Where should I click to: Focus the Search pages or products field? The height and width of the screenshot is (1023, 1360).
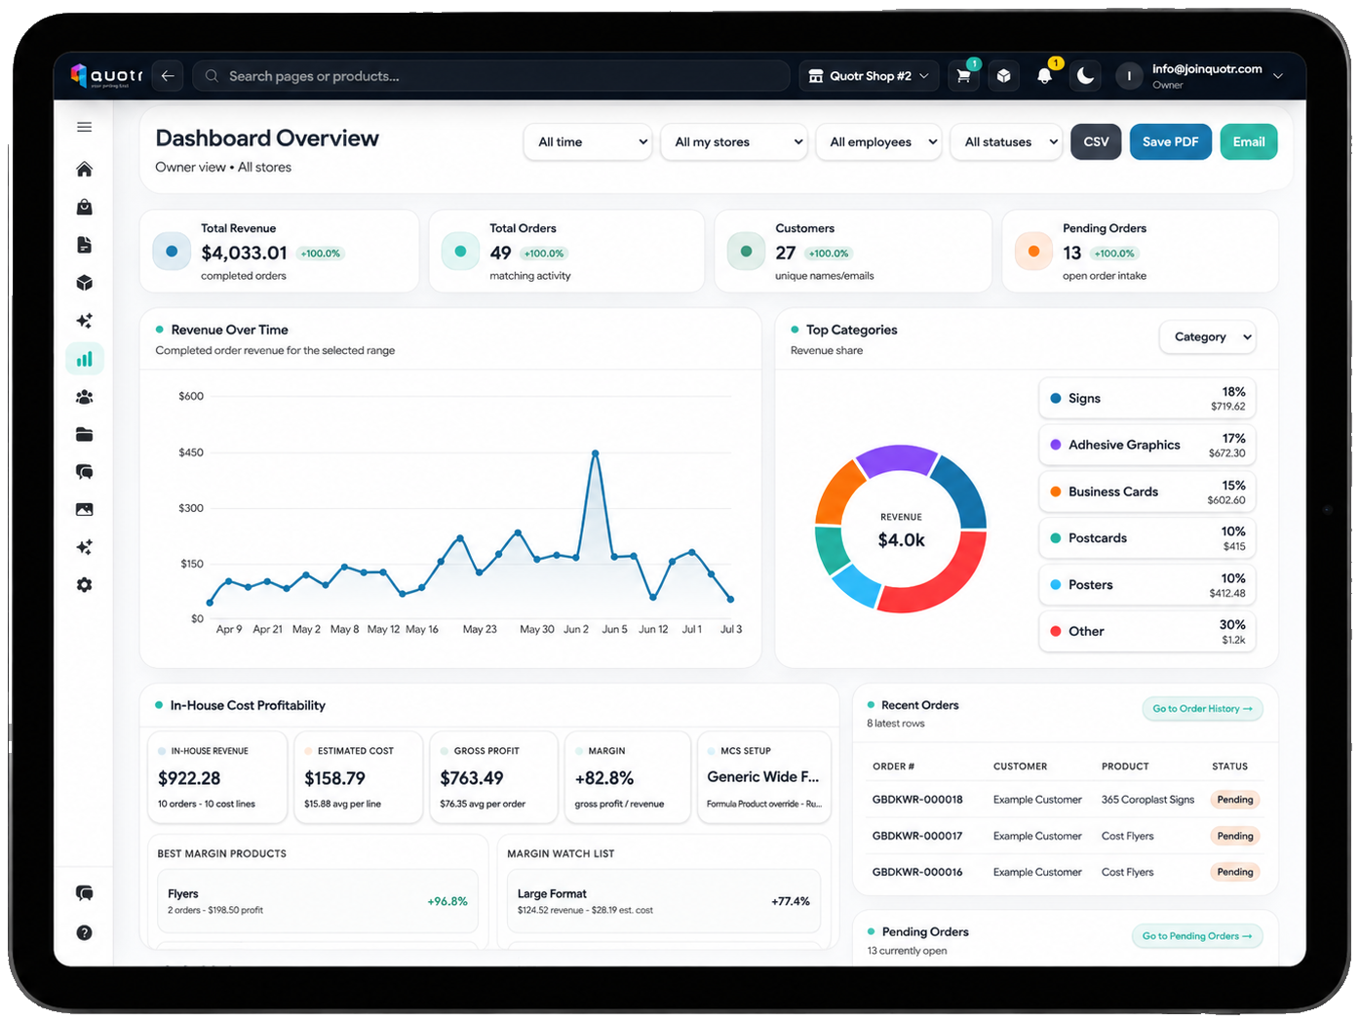click(x=491, y=76)
